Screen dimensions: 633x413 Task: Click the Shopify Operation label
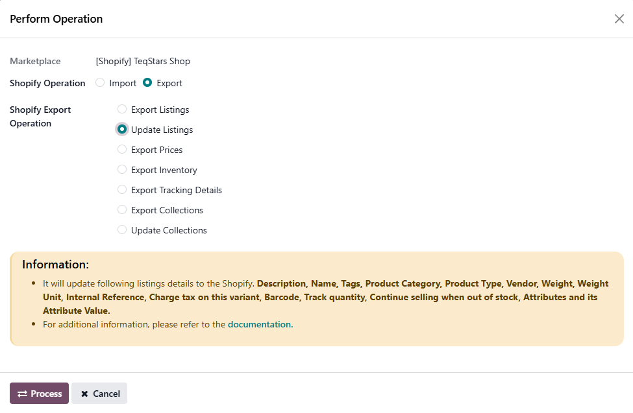(47, 83)
